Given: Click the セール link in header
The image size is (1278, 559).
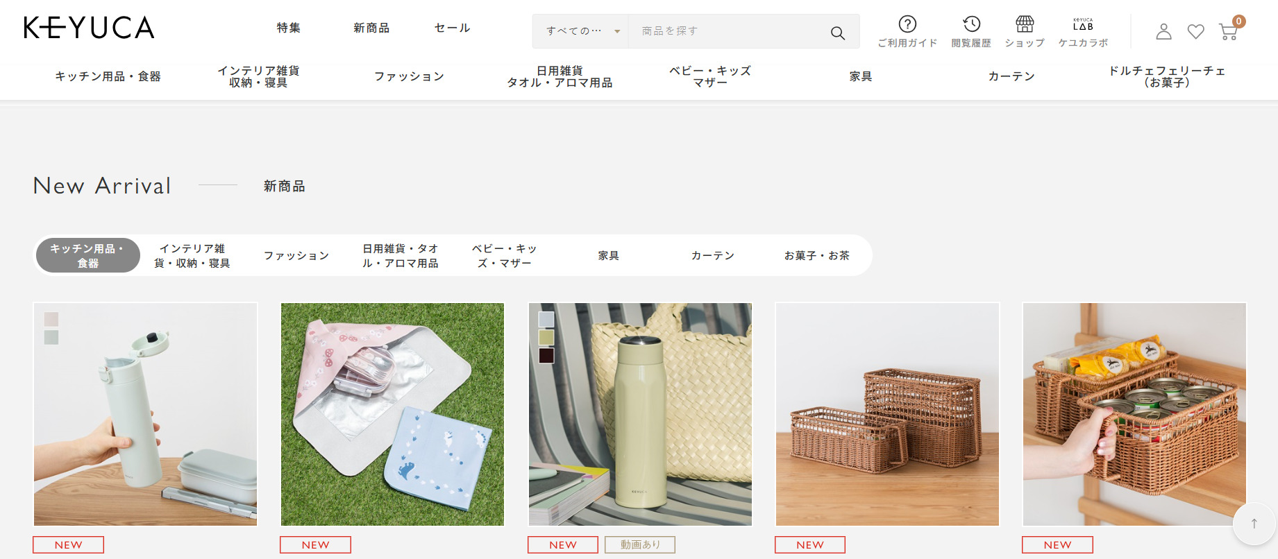Looking at the screenshot, I should pos(453,28).
